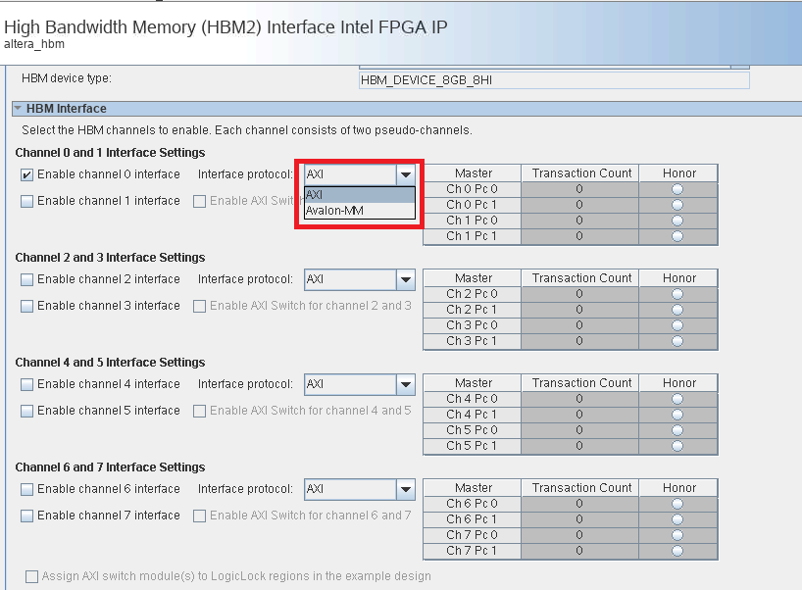Choose Avalon-MM from the protocol list
802x590 pixels.
click(359, 210)
